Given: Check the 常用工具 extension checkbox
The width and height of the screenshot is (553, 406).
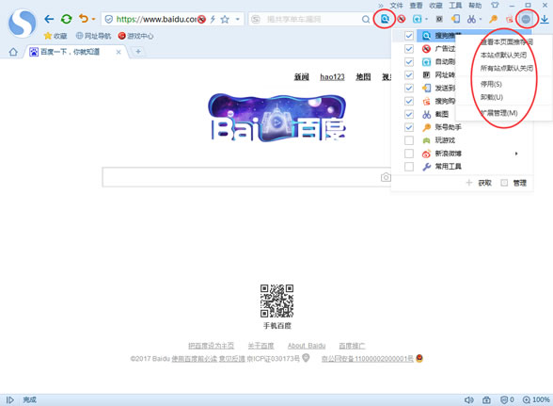Looking at the screenshot, I should (x=409, y=167).
